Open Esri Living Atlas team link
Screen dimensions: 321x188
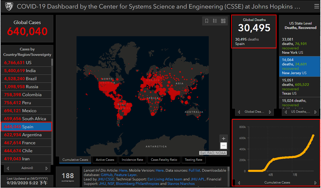coord(165,179)
